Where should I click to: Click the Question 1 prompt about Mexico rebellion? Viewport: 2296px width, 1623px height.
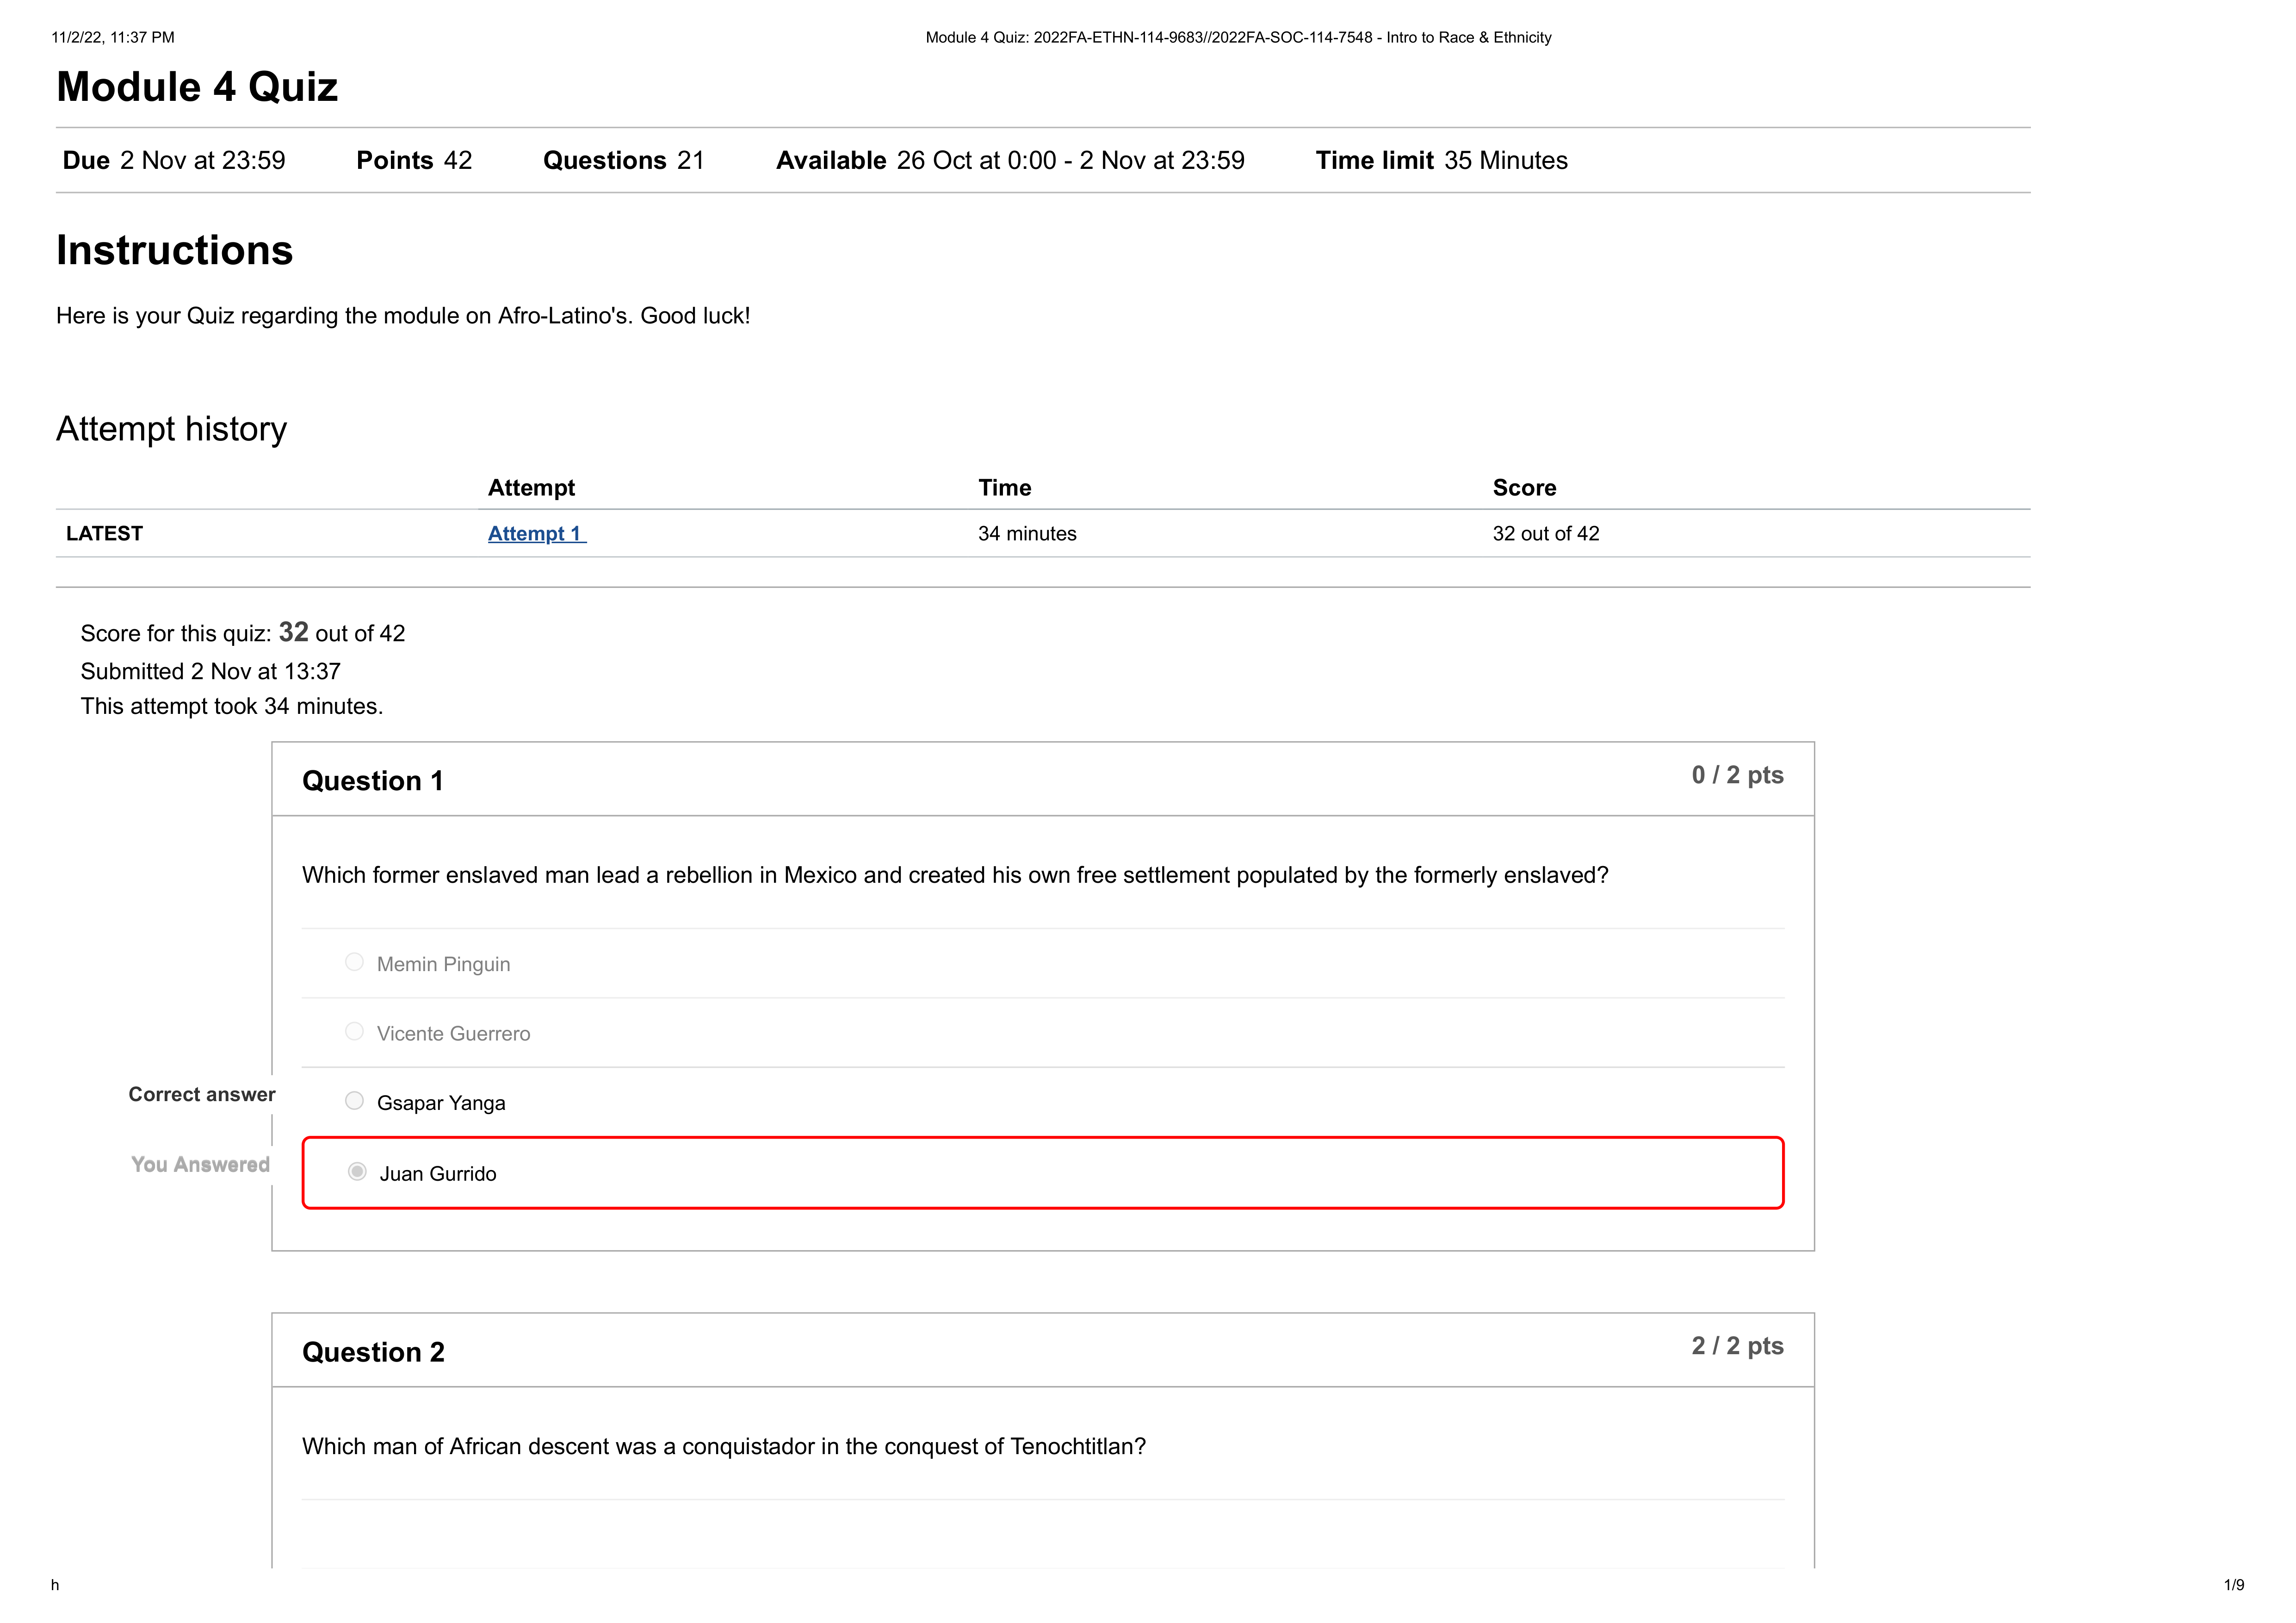(x=955, y=876)
